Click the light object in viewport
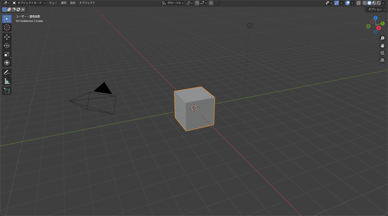Viewport: 388px width, 216px height. 250,25
